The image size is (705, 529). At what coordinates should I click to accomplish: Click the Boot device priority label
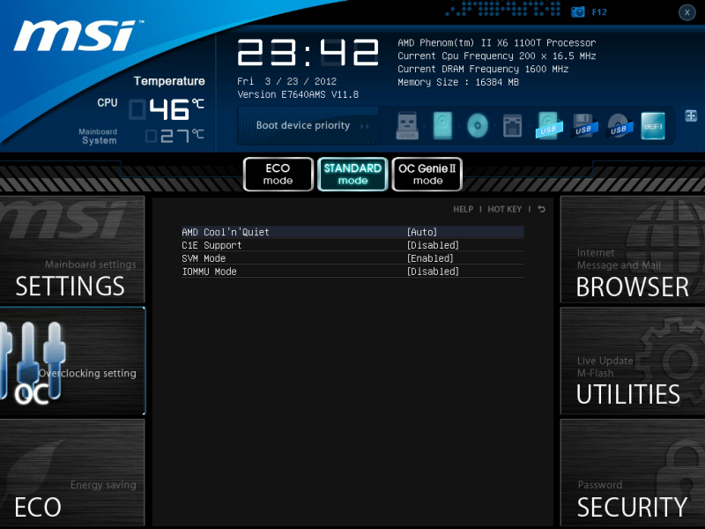(303, 125)
